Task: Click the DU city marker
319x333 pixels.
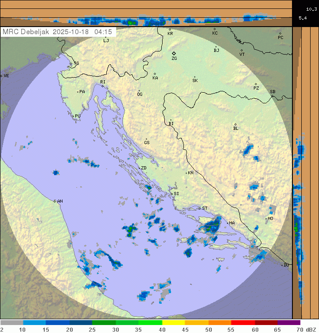Action: [282, 265]
